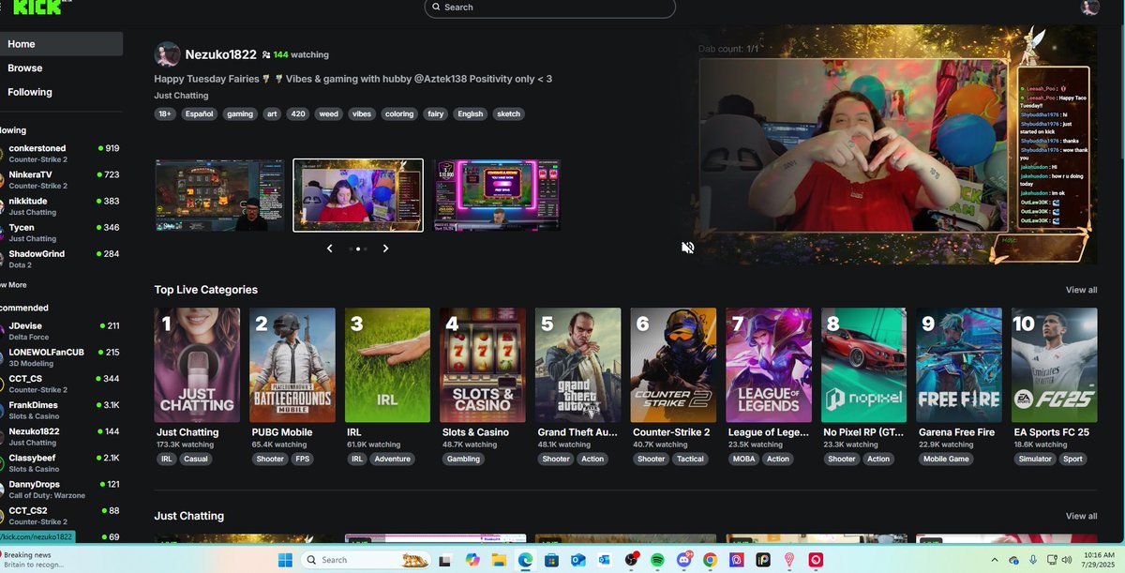Open Tycen in the following list
The height and width of the screenshot is (573, 1125).
61,232
